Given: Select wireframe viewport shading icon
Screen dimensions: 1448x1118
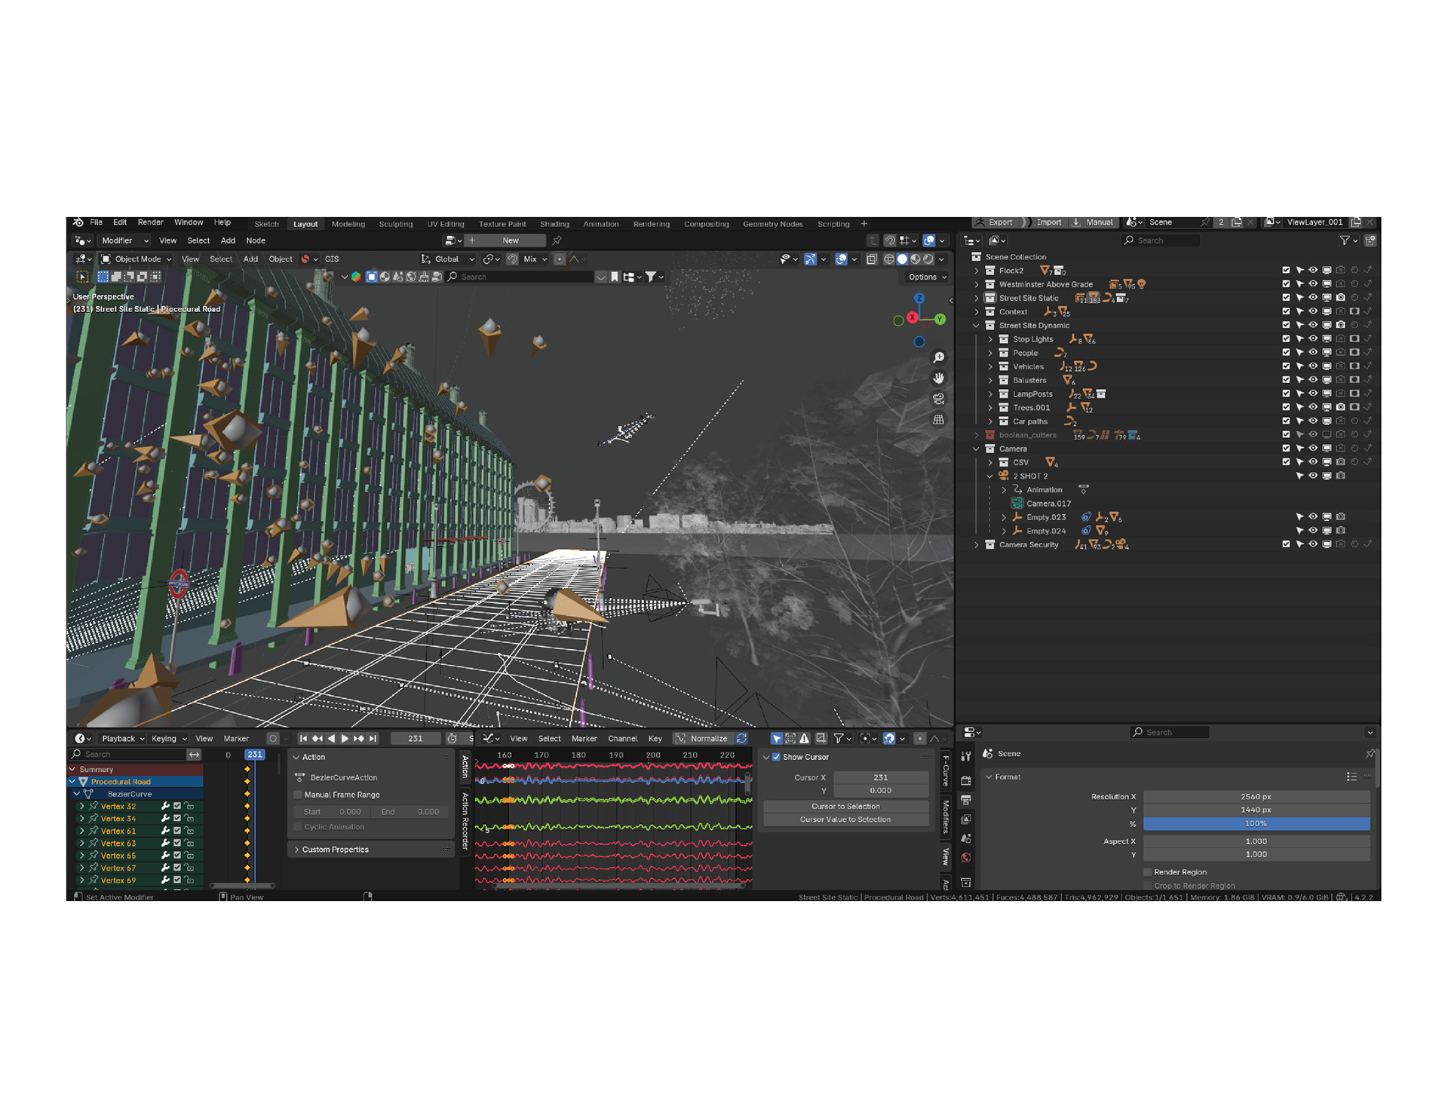Looking at the screenshot, I should click(x=889, y=259).
